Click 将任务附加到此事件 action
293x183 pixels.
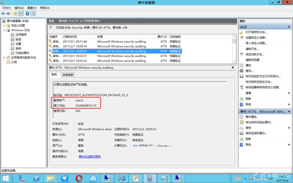coord(259,122)
